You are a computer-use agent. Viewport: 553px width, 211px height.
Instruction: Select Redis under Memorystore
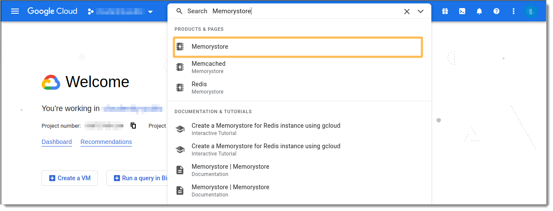(299, 88)
